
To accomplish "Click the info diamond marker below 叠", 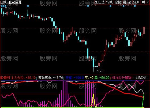I will pos(123,6).
